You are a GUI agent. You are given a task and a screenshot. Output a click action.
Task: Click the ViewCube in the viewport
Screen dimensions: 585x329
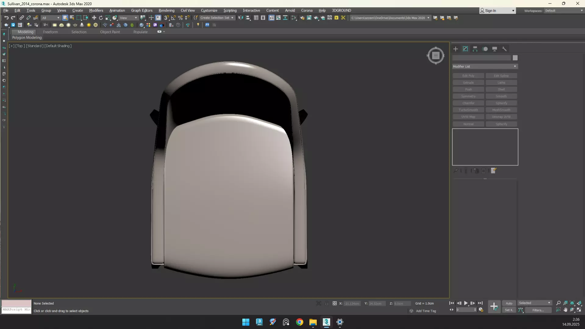(x=436, y=55)
